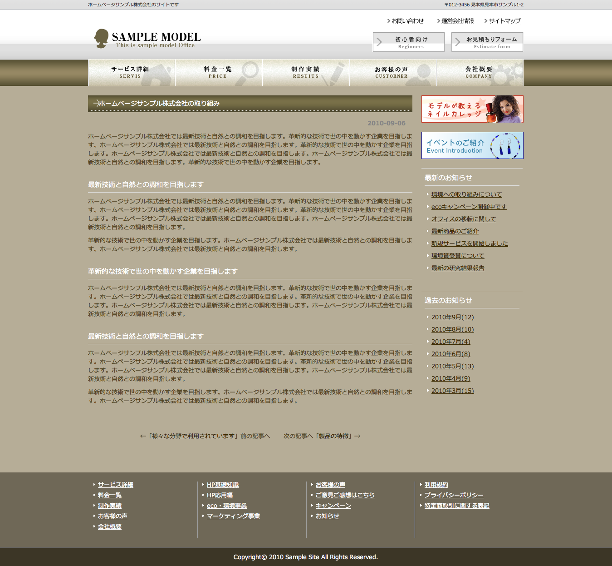Image resolution: width=612 pixels, height=566 pixels.
Task: Select the 制作実績 RESULTS navigation tab
Action: tap(305, 73)
